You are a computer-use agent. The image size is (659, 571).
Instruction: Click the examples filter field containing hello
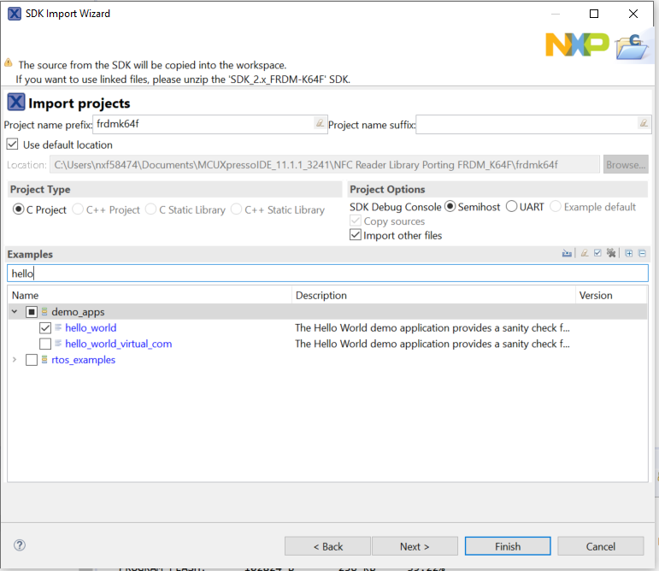coord(328,274)
